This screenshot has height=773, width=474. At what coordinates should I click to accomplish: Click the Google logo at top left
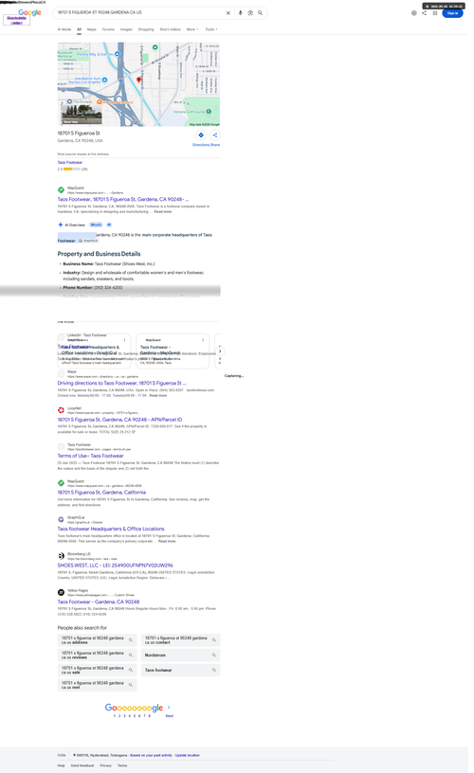[x=29, y=12]
